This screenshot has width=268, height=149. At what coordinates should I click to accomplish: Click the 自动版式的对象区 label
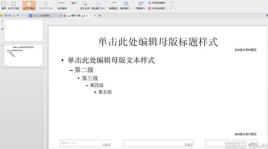click(x=245, y=134)
